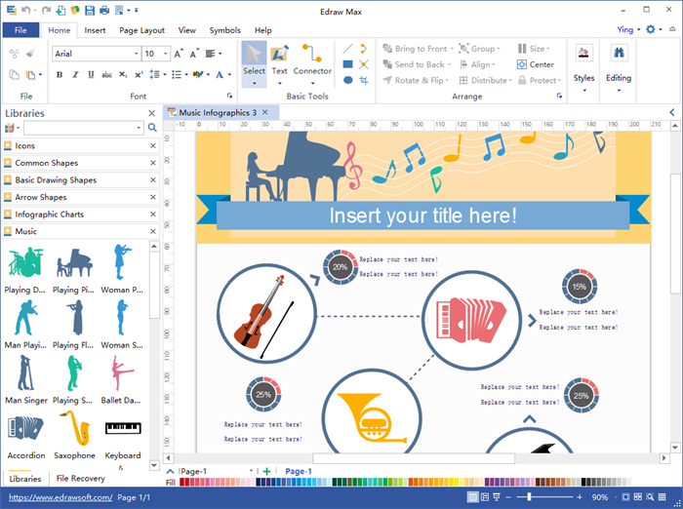The image size is (683, 509).
Task: Toggle Italic text formatting
Action: (x=73, y=74)
